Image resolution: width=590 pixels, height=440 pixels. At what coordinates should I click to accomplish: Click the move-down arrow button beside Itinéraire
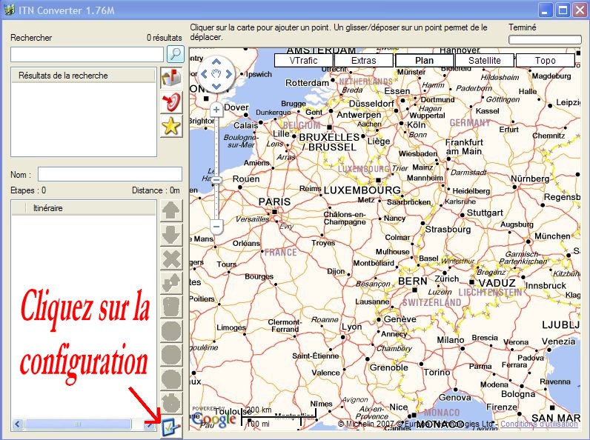click(x=171, y=235)
